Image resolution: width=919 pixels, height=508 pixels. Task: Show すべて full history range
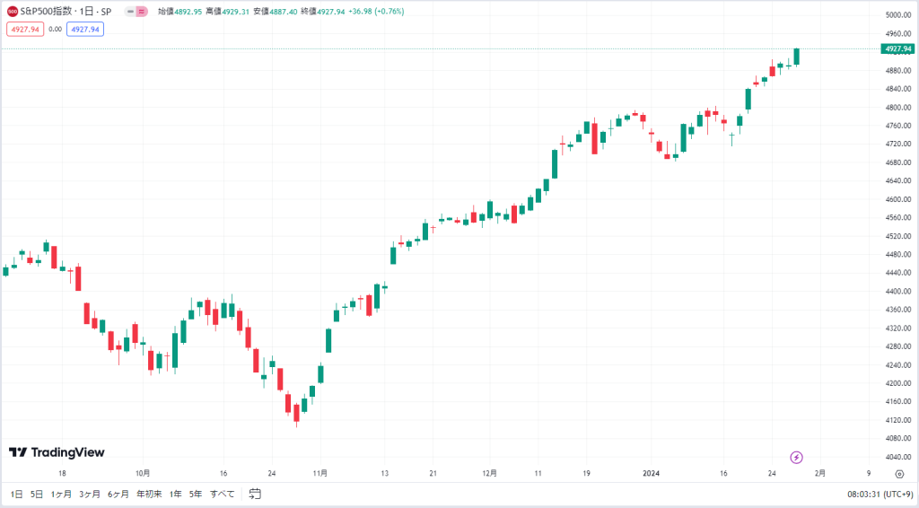click(223, 494)
